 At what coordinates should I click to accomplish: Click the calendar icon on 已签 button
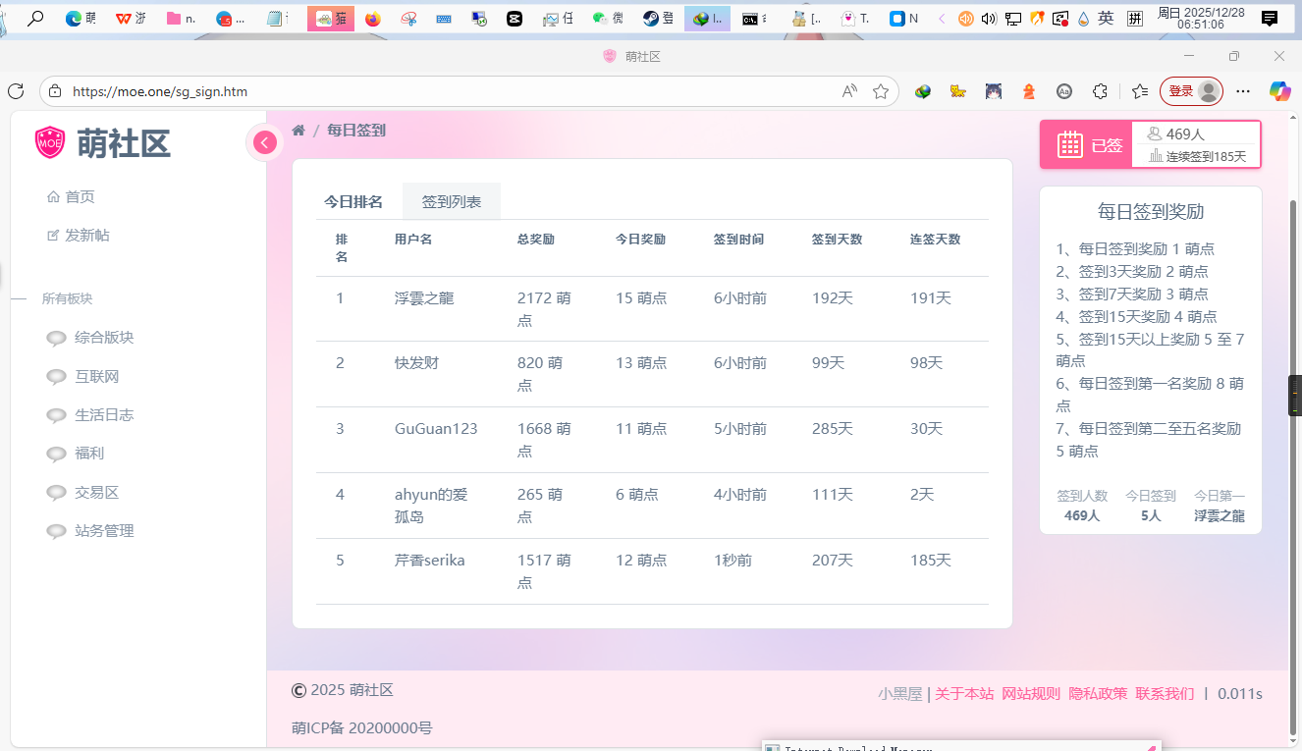pos(1069,144)
